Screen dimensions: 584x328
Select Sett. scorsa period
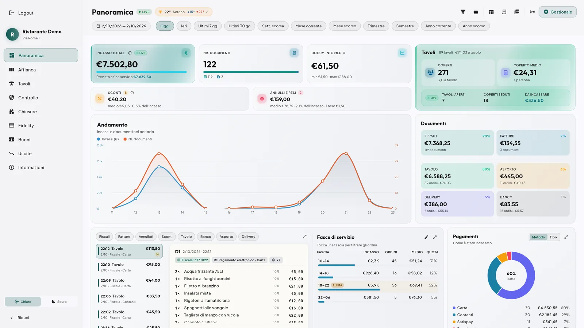273,26
